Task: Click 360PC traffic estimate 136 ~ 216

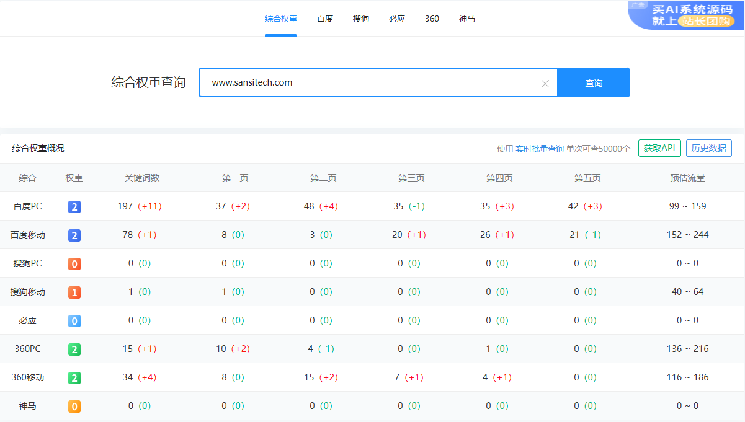Action: [688, 349]
